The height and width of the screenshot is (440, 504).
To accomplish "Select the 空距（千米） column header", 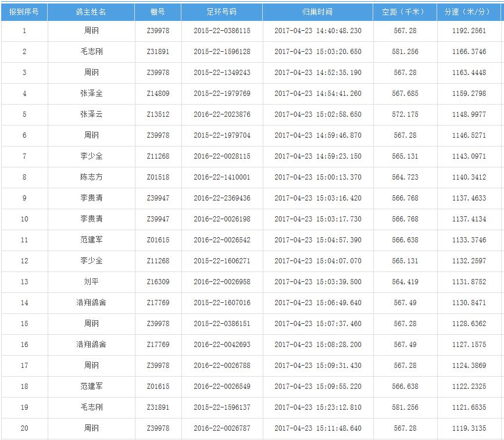I will pyautogui.click(x=405, y=12).
